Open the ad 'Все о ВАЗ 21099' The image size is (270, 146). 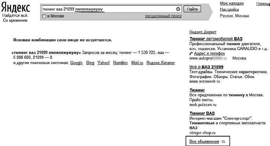pyautogui.click(x=206, y=67)
